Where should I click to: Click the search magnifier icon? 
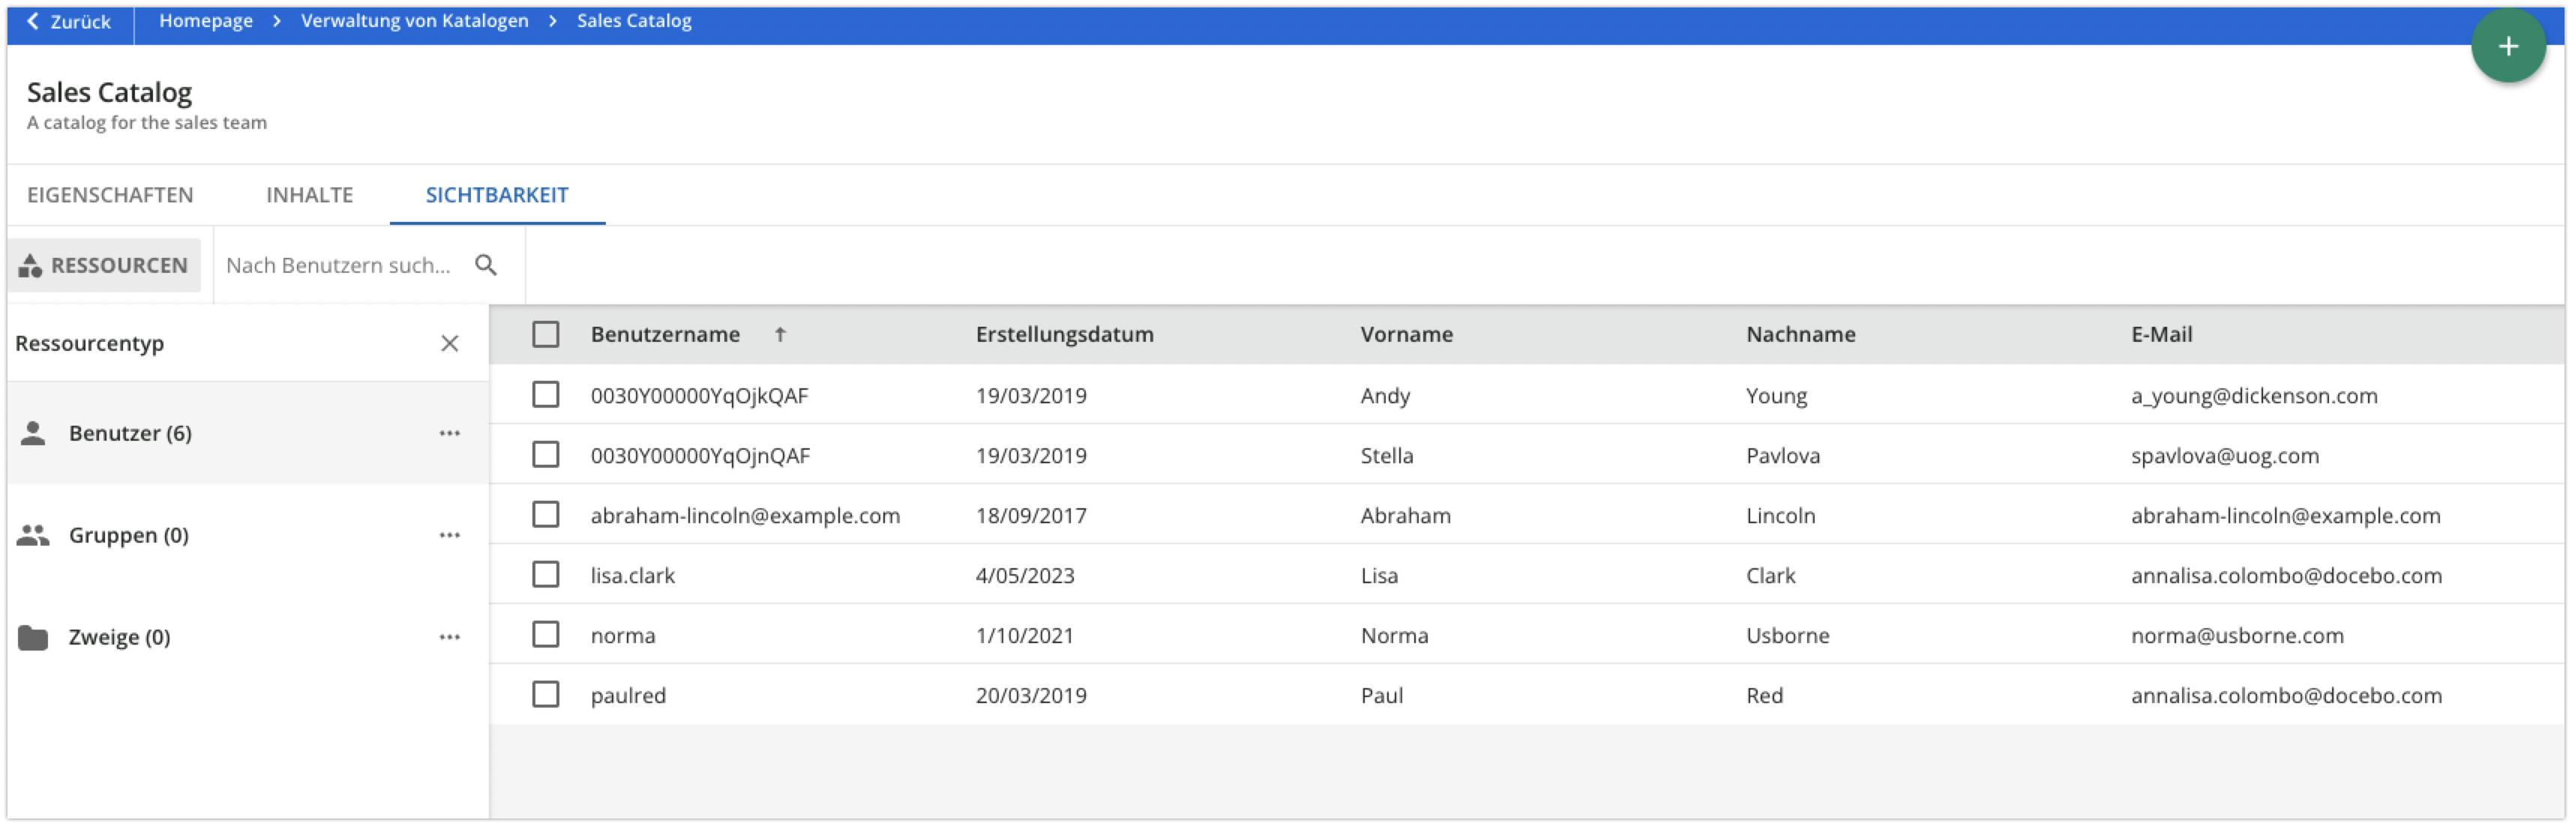coord(486,265)
